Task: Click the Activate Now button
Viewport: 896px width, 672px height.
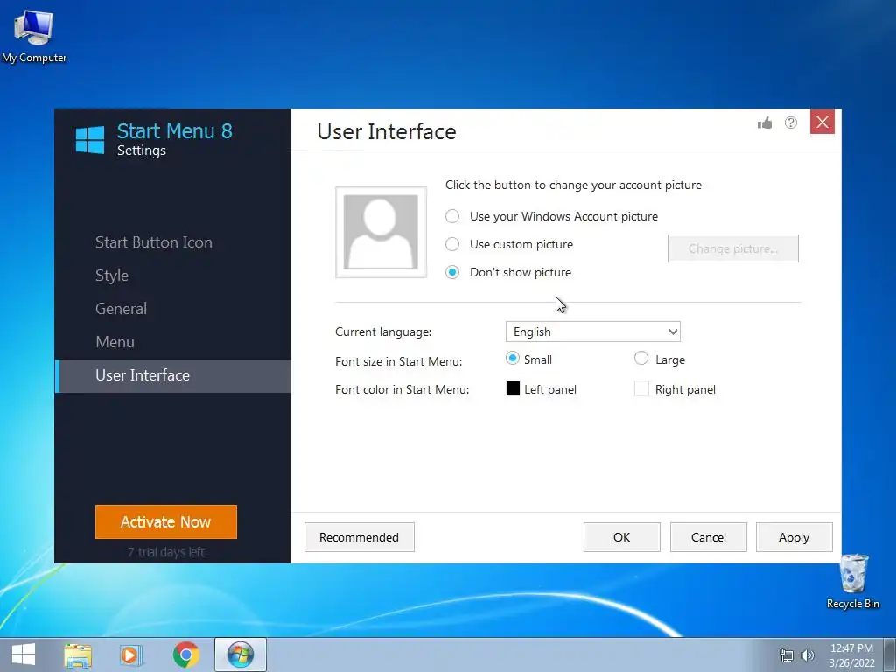Action: 165,521
